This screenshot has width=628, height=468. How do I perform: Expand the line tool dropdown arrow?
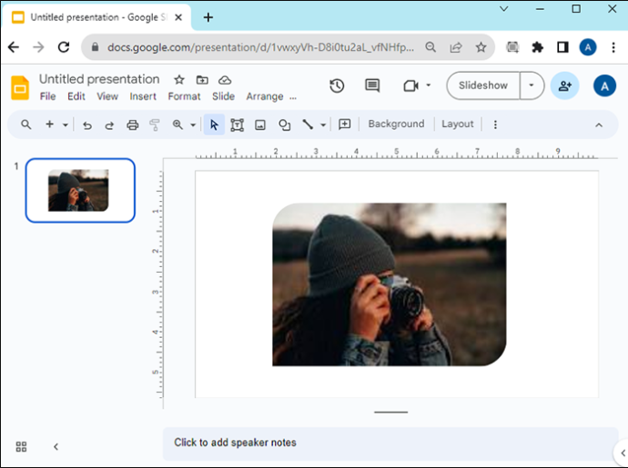coord(323,125)
